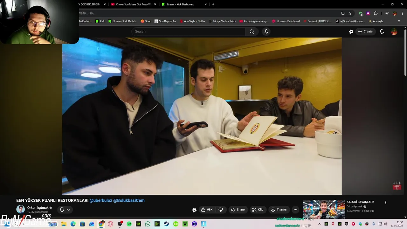Screen dimensions: 407x229
Task: Open the video's more actions ellipsis
Action: coord(295,210)
